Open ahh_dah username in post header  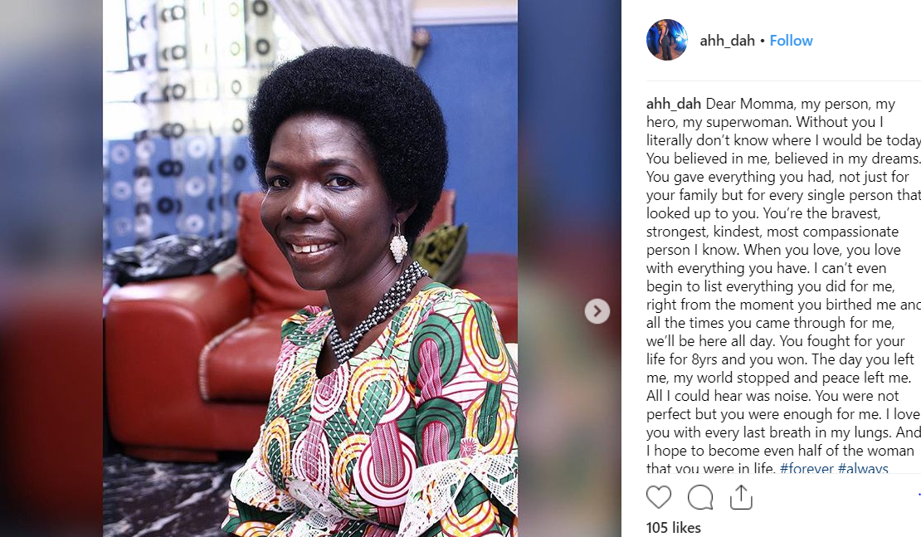point(727,41)
